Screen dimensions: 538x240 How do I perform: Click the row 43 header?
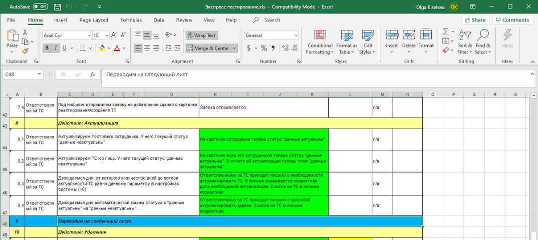5,123
